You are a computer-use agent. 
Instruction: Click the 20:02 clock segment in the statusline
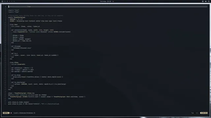204,113
